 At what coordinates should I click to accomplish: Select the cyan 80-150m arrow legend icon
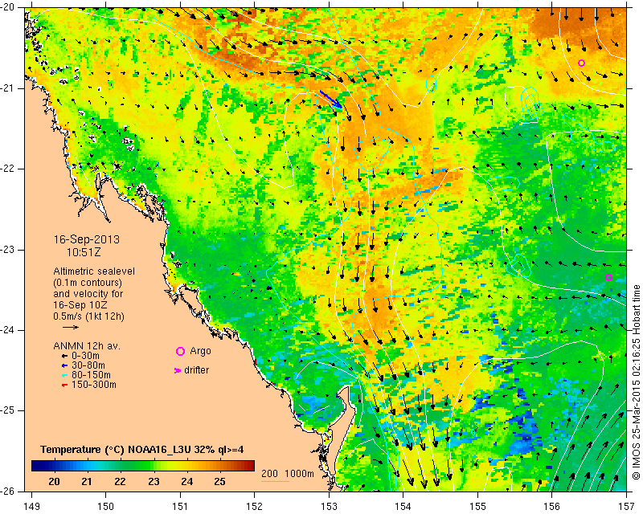click(64, 375)
